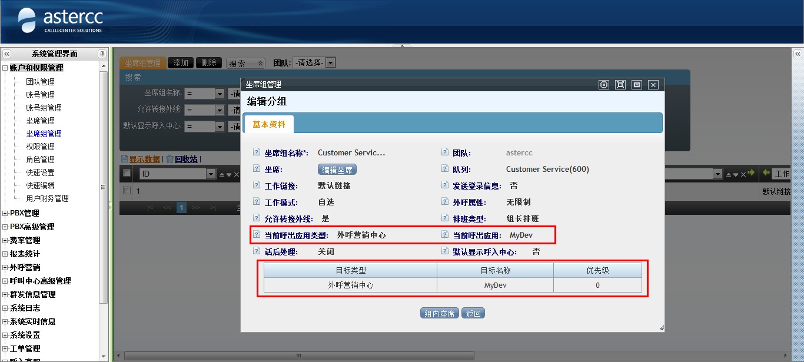Open 账号管理 in the sidebar tree
Image resolution: width=804 pixels, height=362 pixels.
click(x=40, y=95)
